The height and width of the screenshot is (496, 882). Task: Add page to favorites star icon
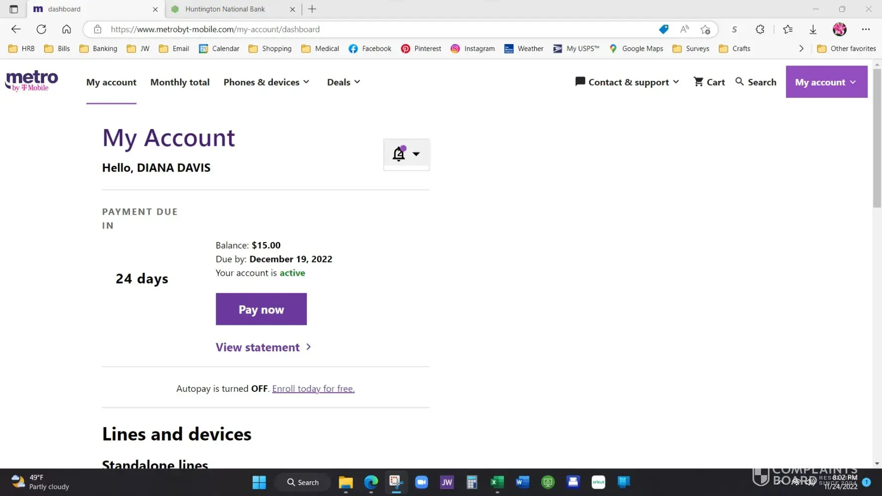(x=705, y=29)
